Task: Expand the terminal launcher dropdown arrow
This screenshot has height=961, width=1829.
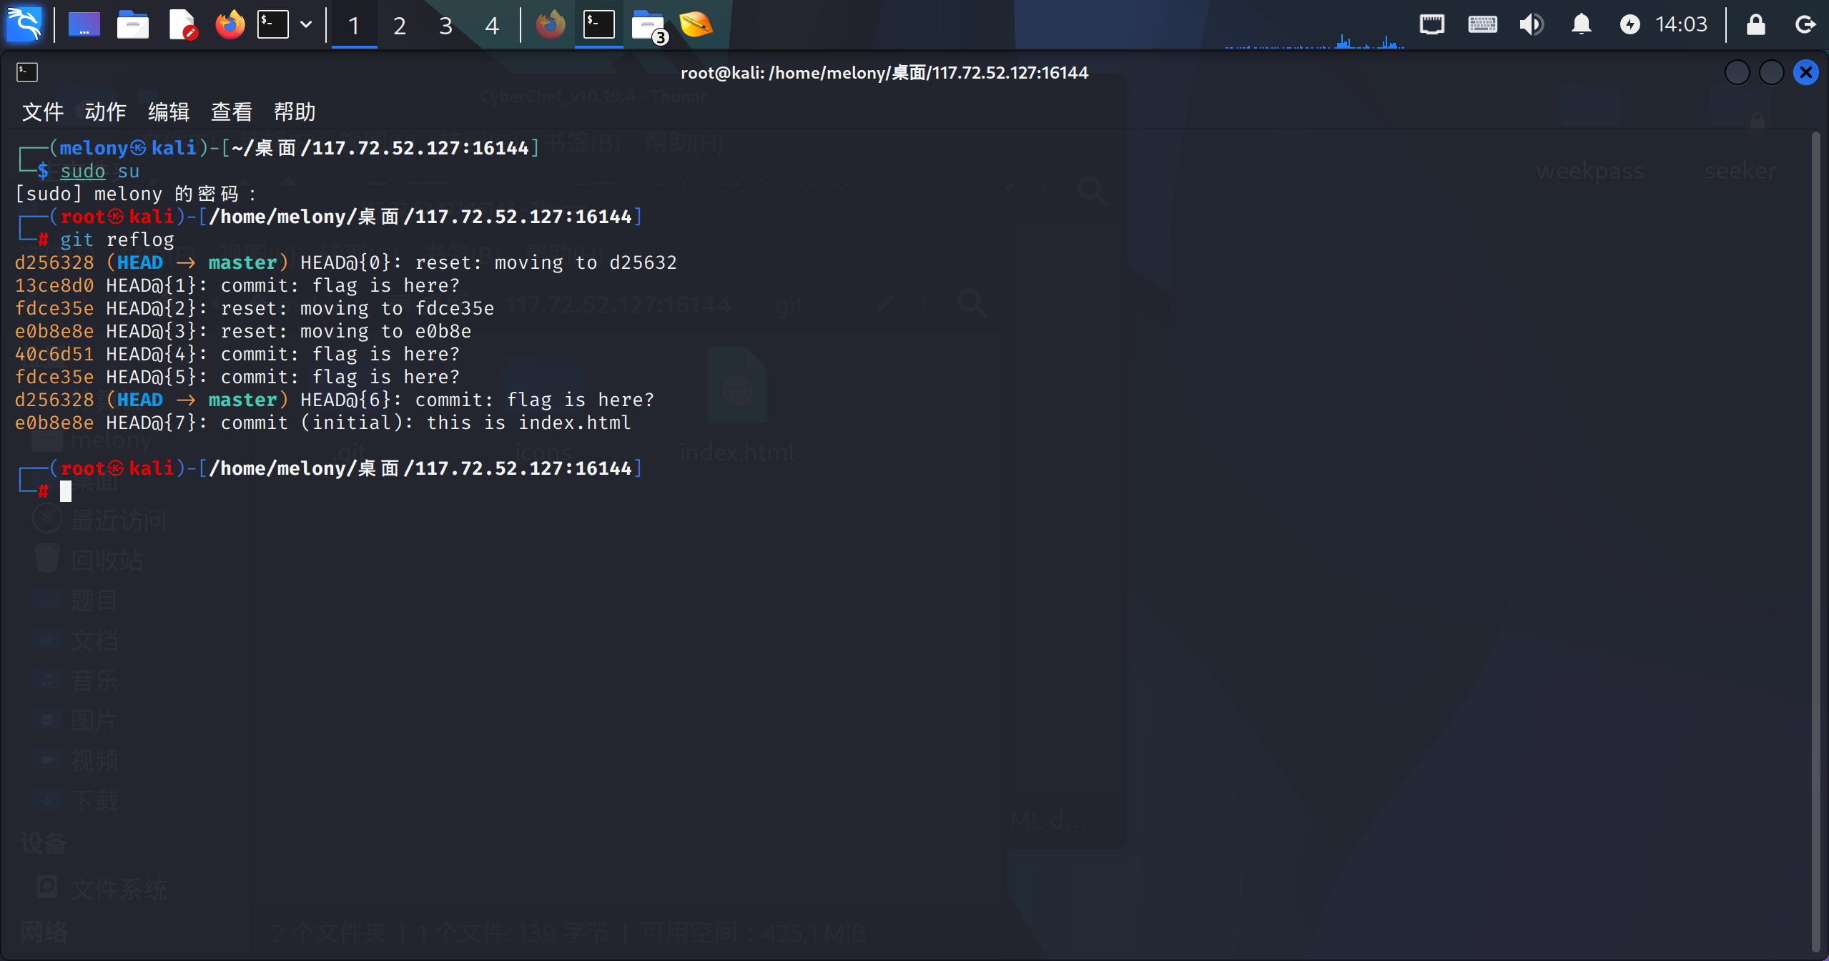Action: [x=306, y=25]
